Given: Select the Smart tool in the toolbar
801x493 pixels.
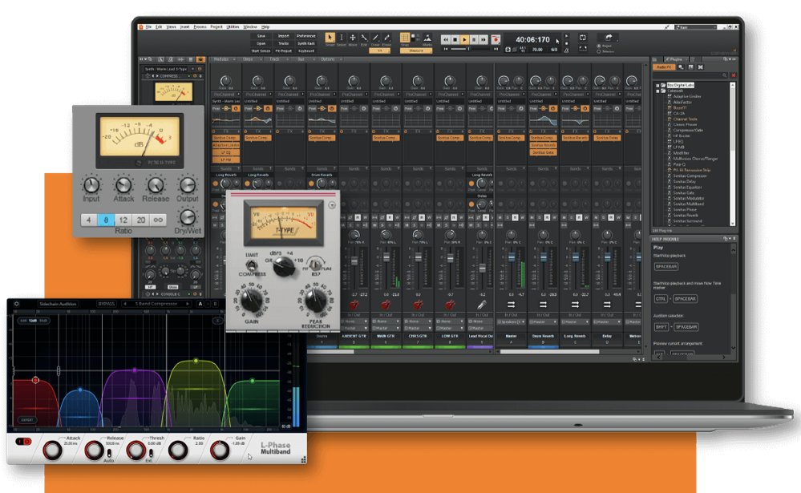Looking at the screenshot, I should pyautogui.click(x=330, y=38).
